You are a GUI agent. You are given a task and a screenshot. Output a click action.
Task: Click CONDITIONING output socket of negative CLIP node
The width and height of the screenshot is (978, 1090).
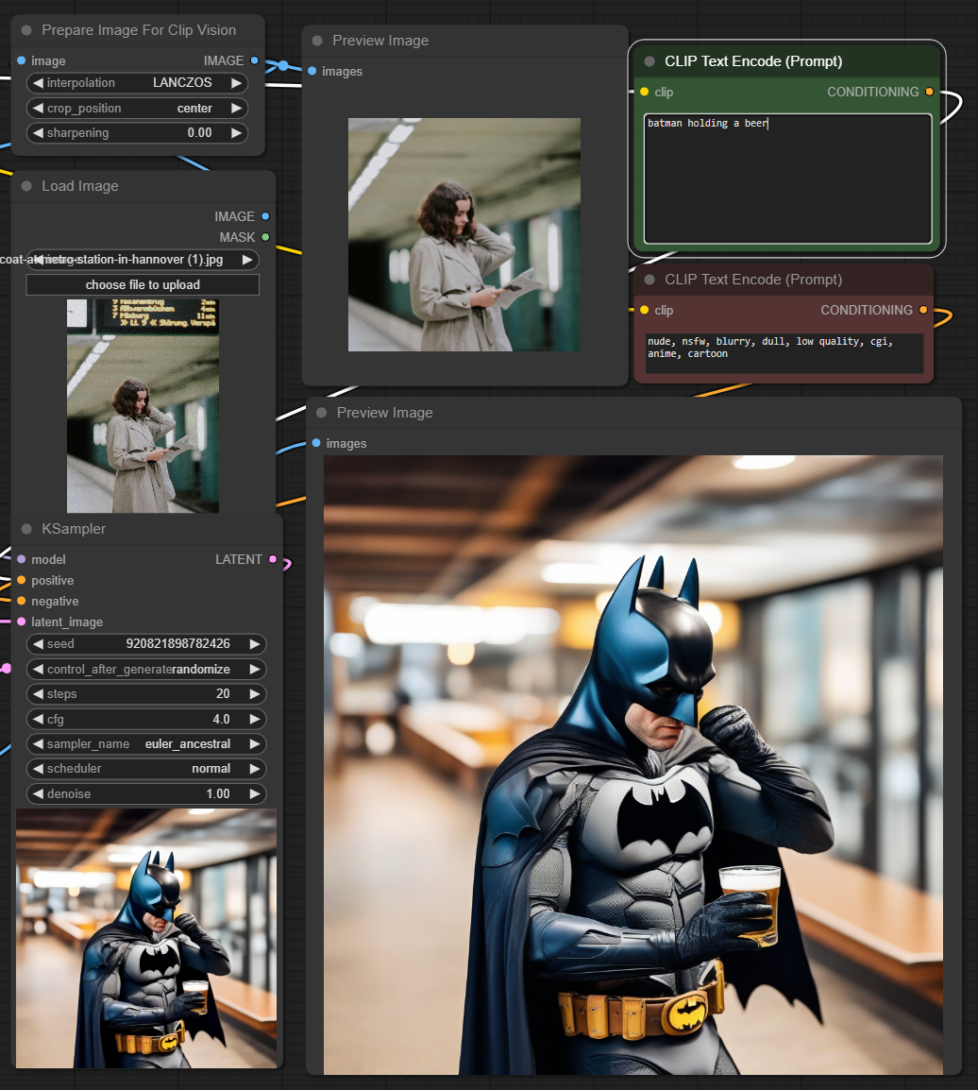(923, 310)
